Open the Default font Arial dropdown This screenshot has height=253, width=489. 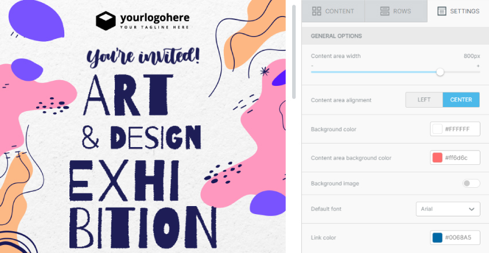tap(448, 209)
